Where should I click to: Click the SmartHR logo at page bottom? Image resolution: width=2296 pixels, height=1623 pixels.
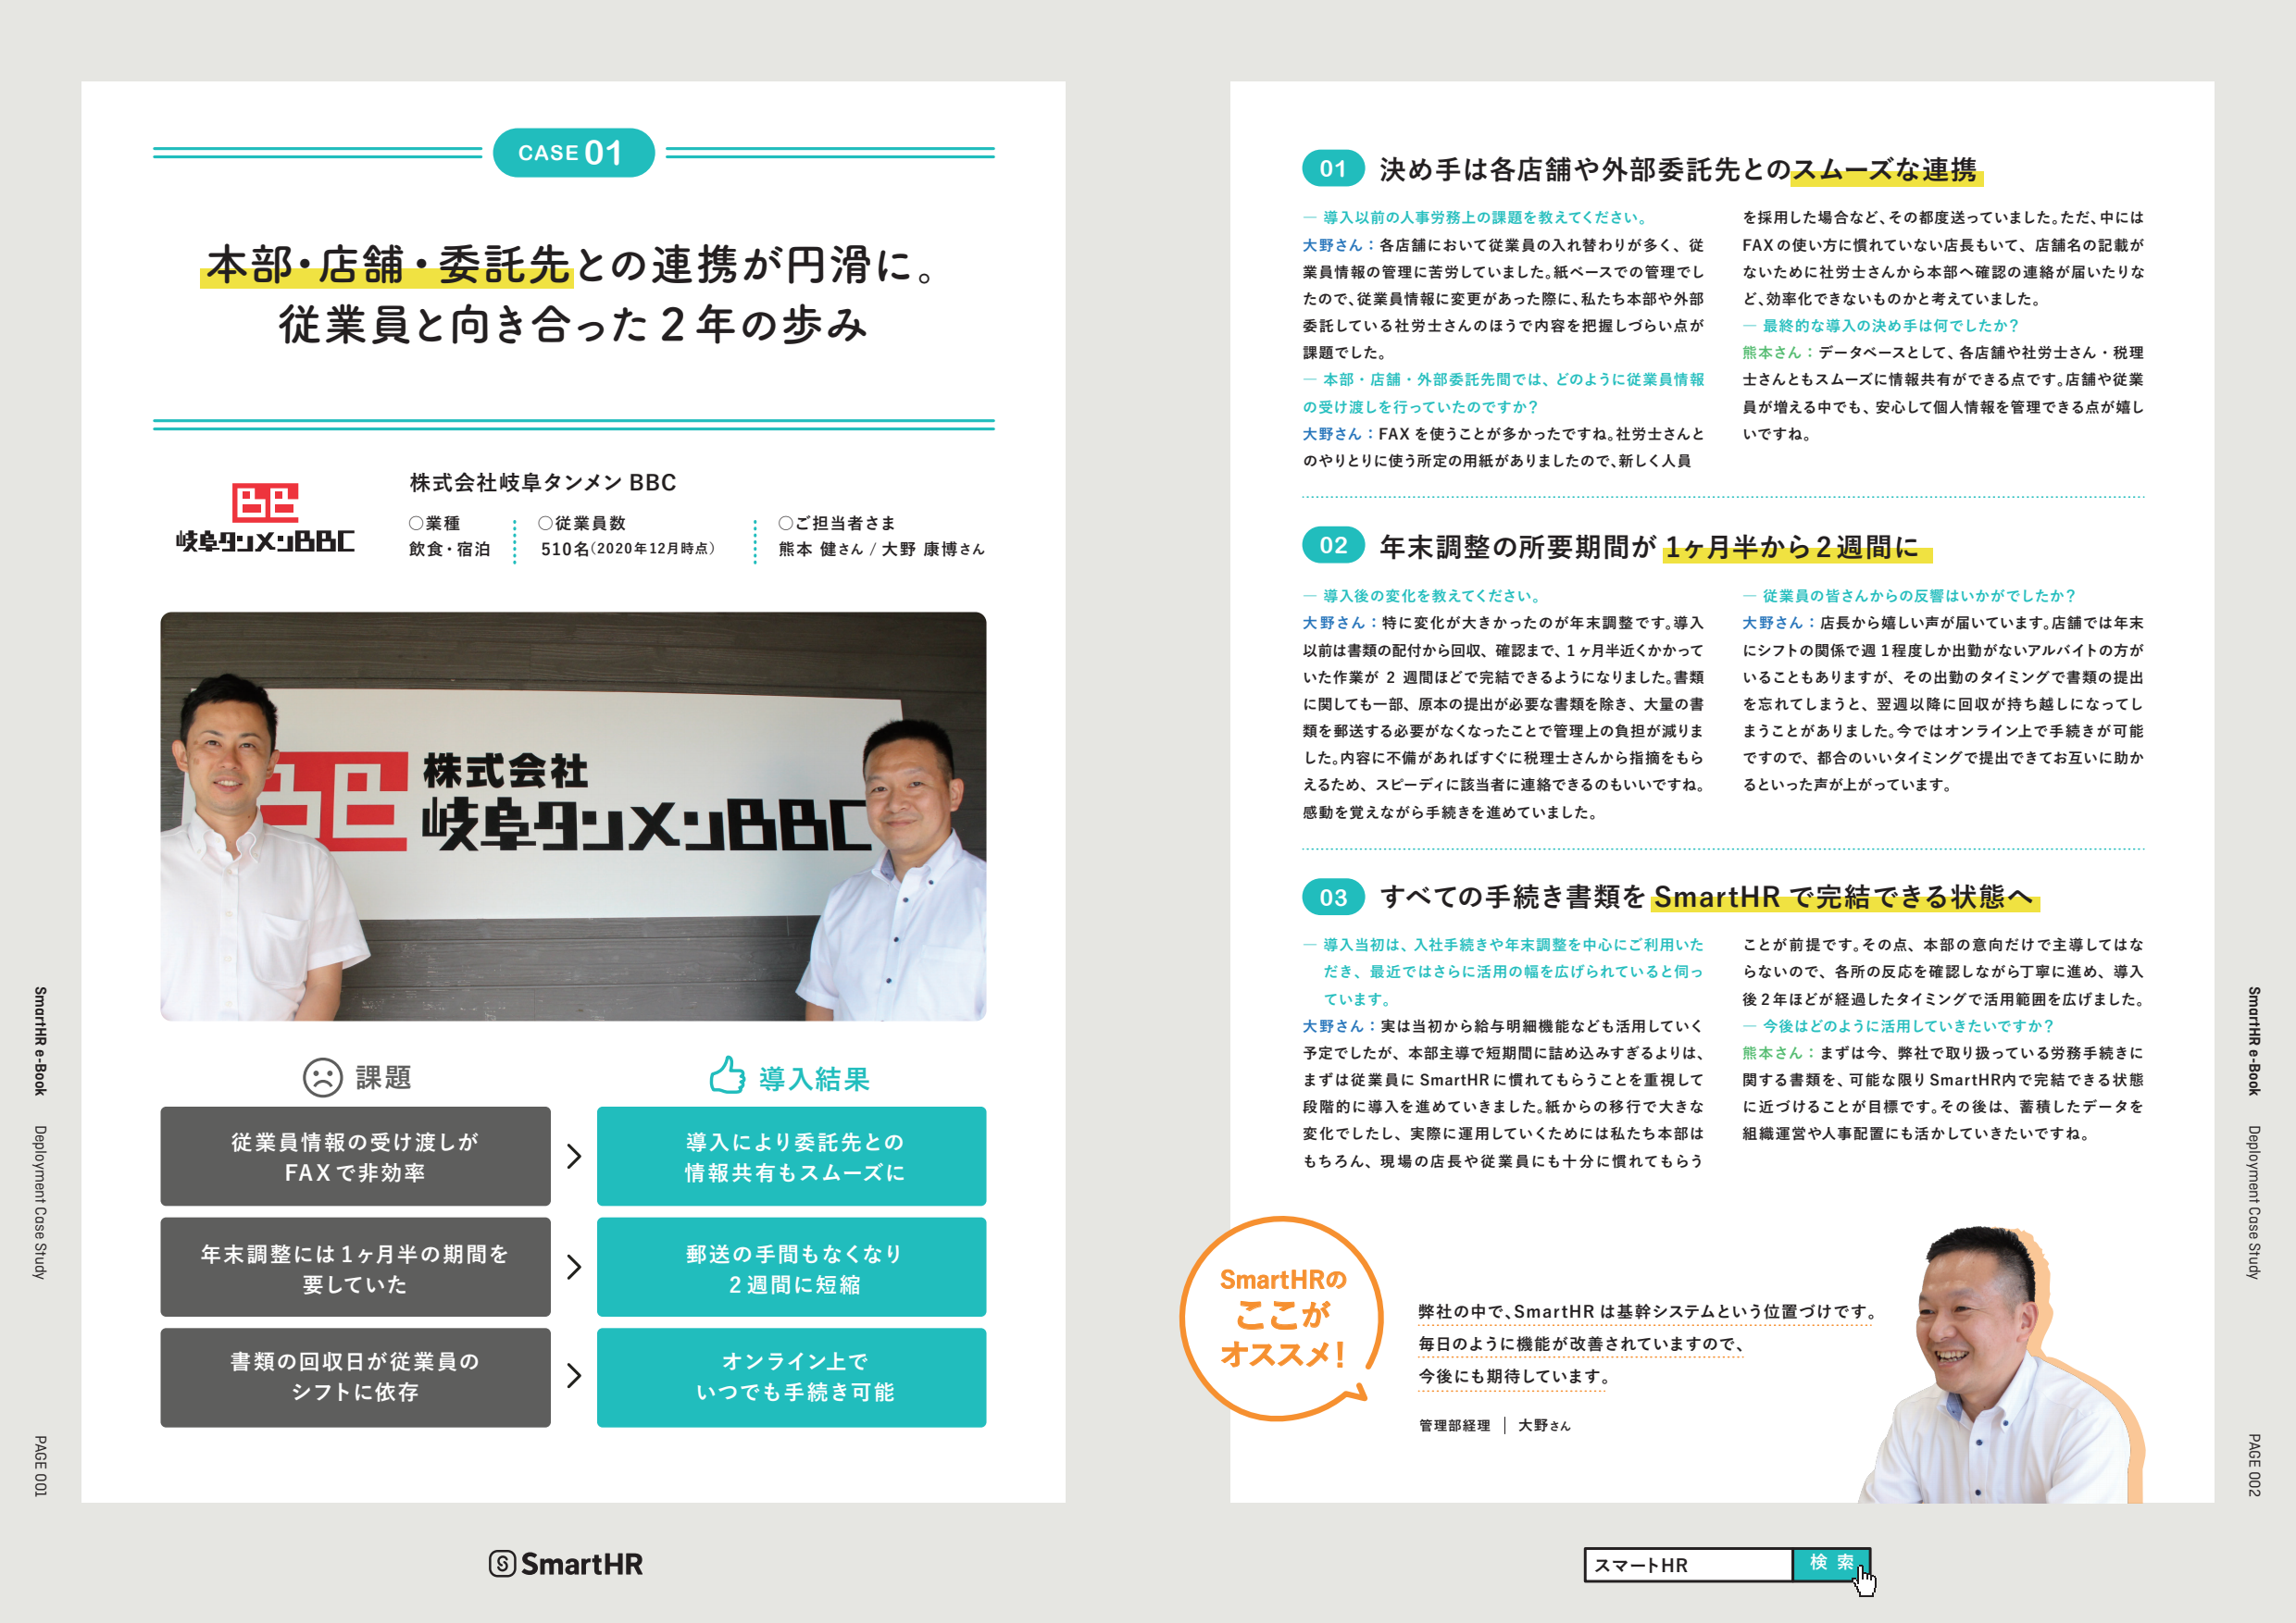(x=566, y=1564)
